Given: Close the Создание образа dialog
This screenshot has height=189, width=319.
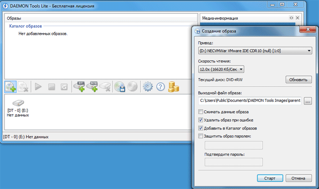Looking at the screenshot, I should 308,30.
